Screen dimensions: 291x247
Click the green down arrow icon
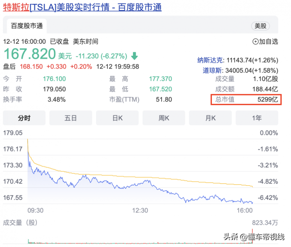pos(134,56)
